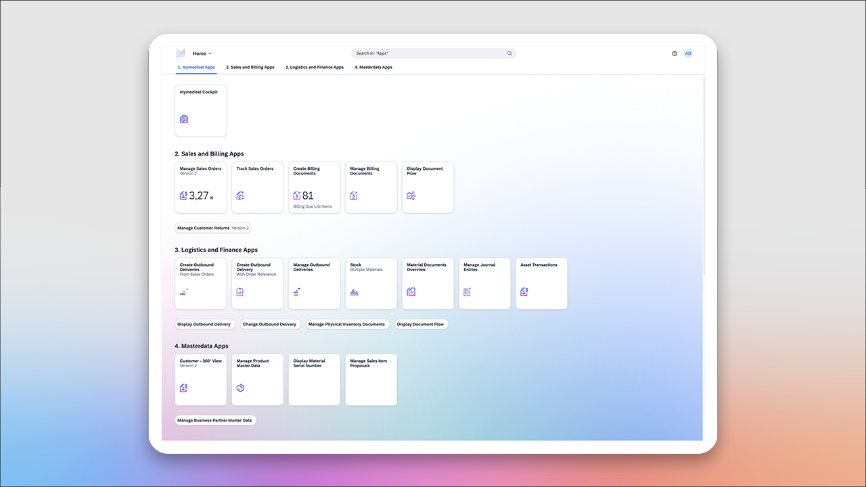Open the Manage Business Partner Master Data link

[214, 421]
